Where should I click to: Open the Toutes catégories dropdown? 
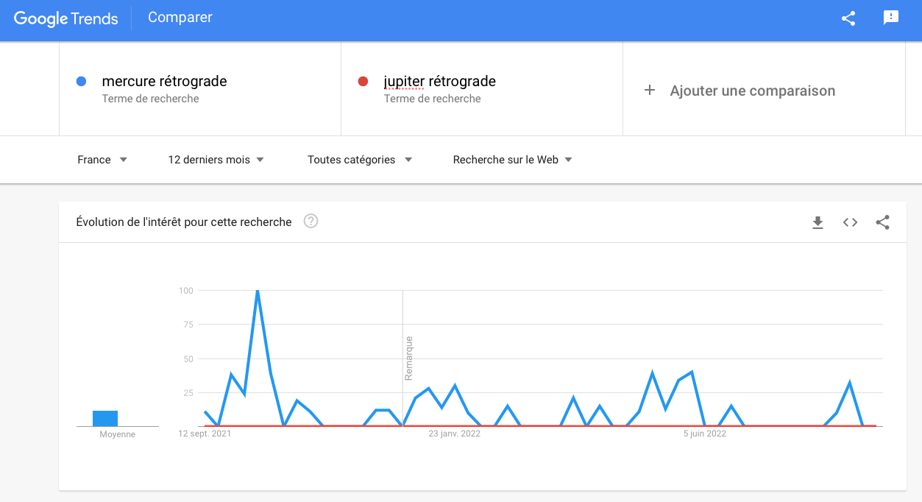tap(360, 160)
